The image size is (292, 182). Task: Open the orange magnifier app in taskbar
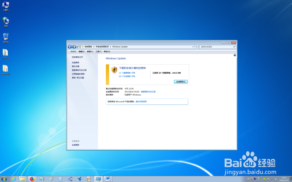[x=89, y=179]
